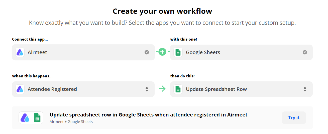
Task: Clear the Airmeet app selection
Action: 147,52
